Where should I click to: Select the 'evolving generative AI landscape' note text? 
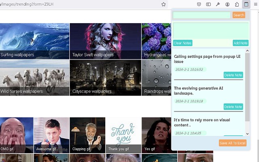[198, 91]
